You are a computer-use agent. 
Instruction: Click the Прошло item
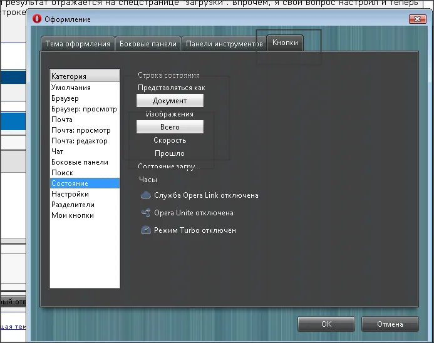click(x=170, y=153)
